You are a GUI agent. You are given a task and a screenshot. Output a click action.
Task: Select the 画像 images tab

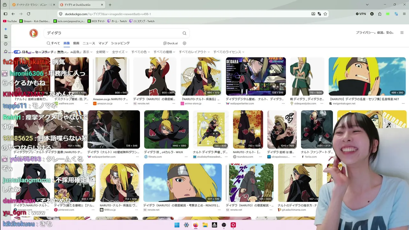66,43
